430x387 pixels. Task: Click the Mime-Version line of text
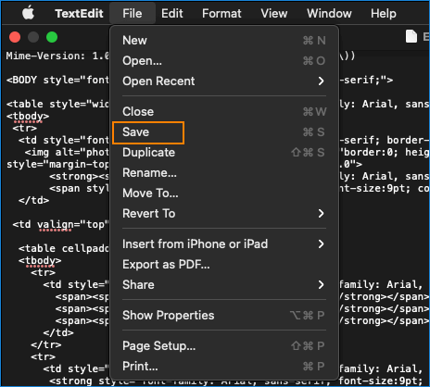[57, 56]
